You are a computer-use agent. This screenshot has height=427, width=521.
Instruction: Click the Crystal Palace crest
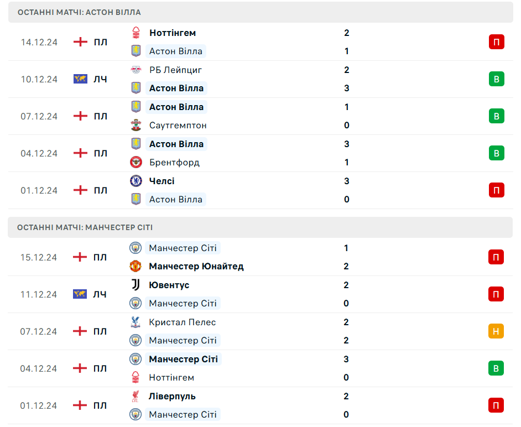tap(136, 322)
